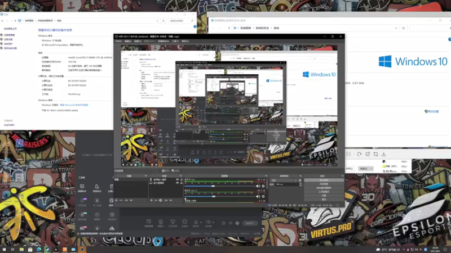This screenshot has height=253, width=451.
Task: Click crop icon in image viewer toolbar
Action: point(375,154)
